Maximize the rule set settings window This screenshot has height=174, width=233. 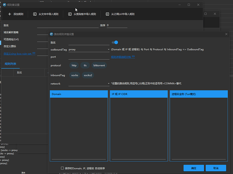tap(189, 5)
